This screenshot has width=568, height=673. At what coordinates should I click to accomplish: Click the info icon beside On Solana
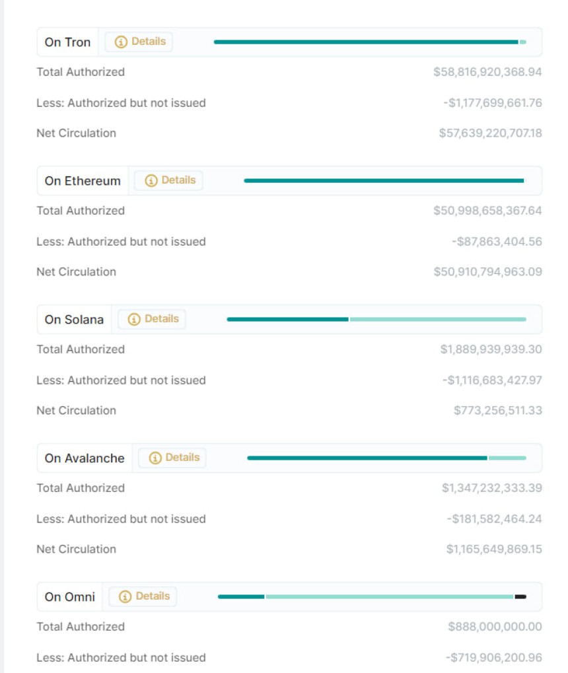pyautogui.click(x=134, y=319)
